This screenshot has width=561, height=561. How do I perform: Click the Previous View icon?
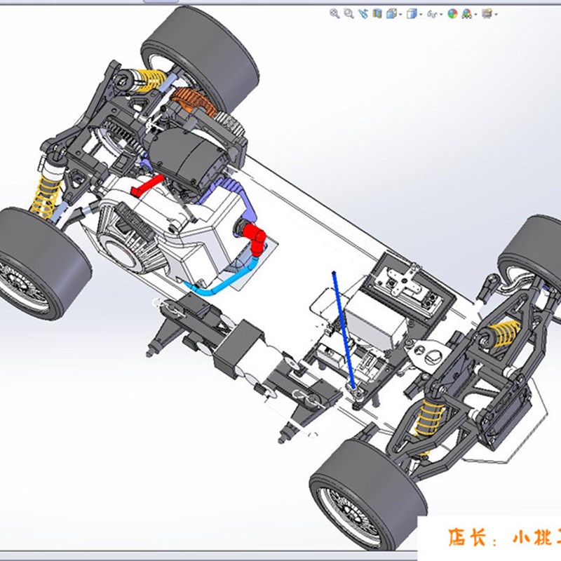click(363, 12)
